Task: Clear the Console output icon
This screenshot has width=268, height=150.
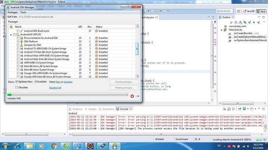Action: coord(224,109)
